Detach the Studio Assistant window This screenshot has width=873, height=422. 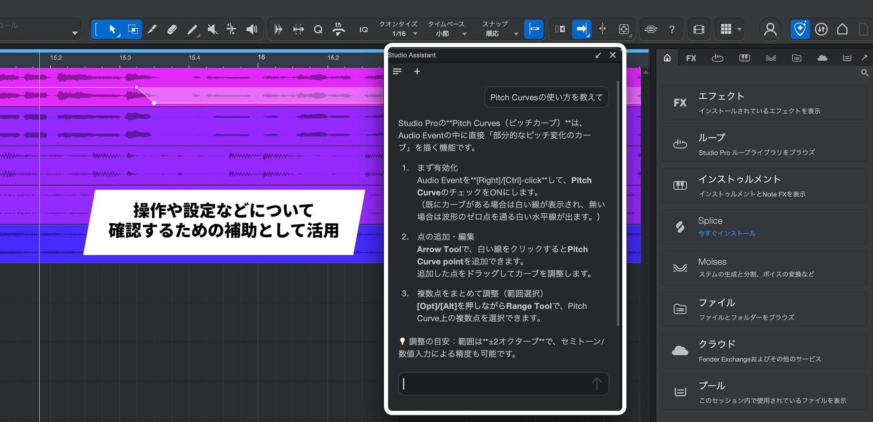(x=598, y=55)
